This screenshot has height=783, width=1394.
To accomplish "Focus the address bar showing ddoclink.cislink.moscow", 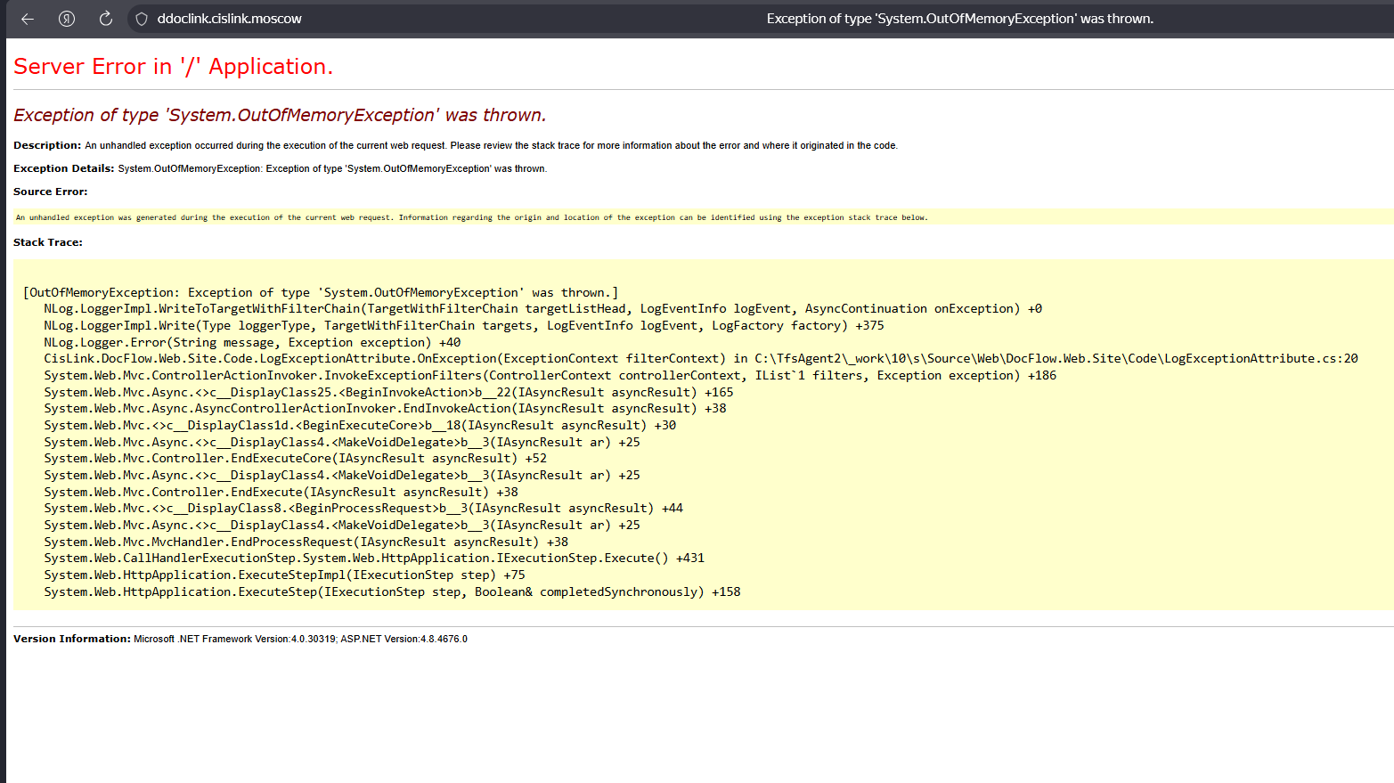I will point(230,19).
